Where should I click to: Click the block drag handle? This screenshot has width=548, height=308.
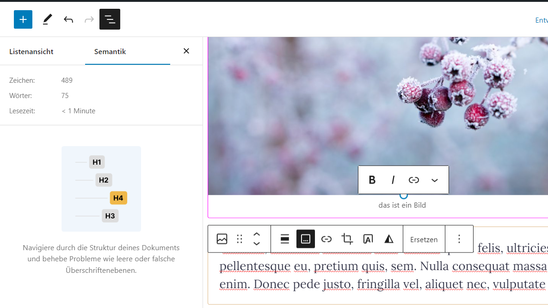pyautogui.click(x=240, y=239)
